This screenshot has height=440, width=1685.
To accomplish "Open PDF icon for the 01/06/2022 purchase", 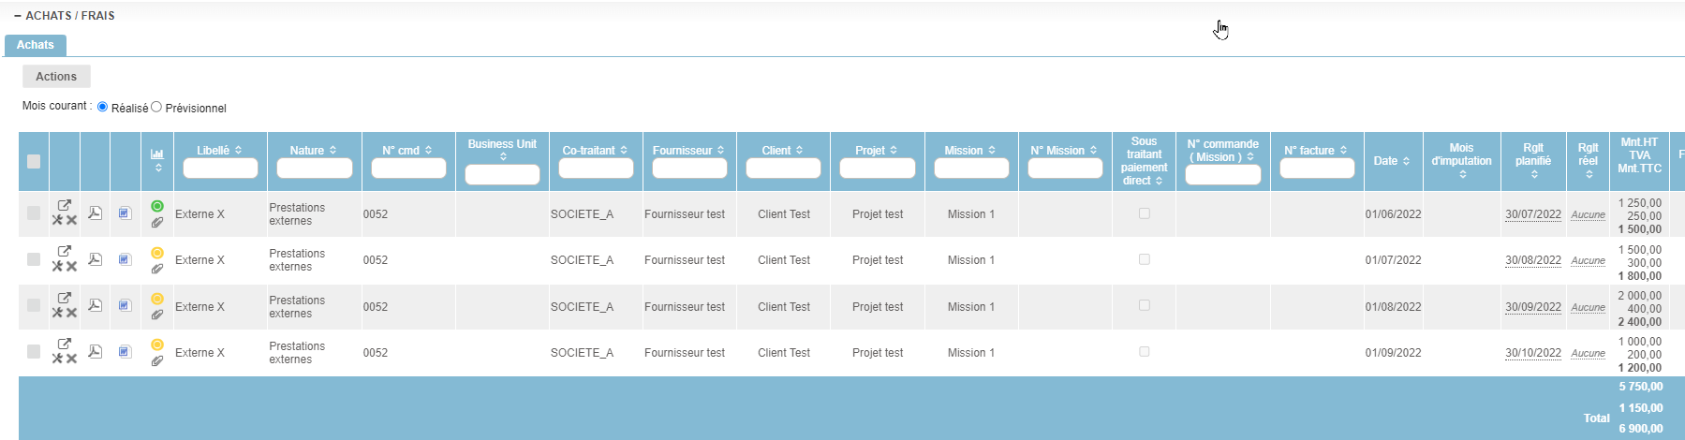I will pyautogui.click(x=95, y=213).
